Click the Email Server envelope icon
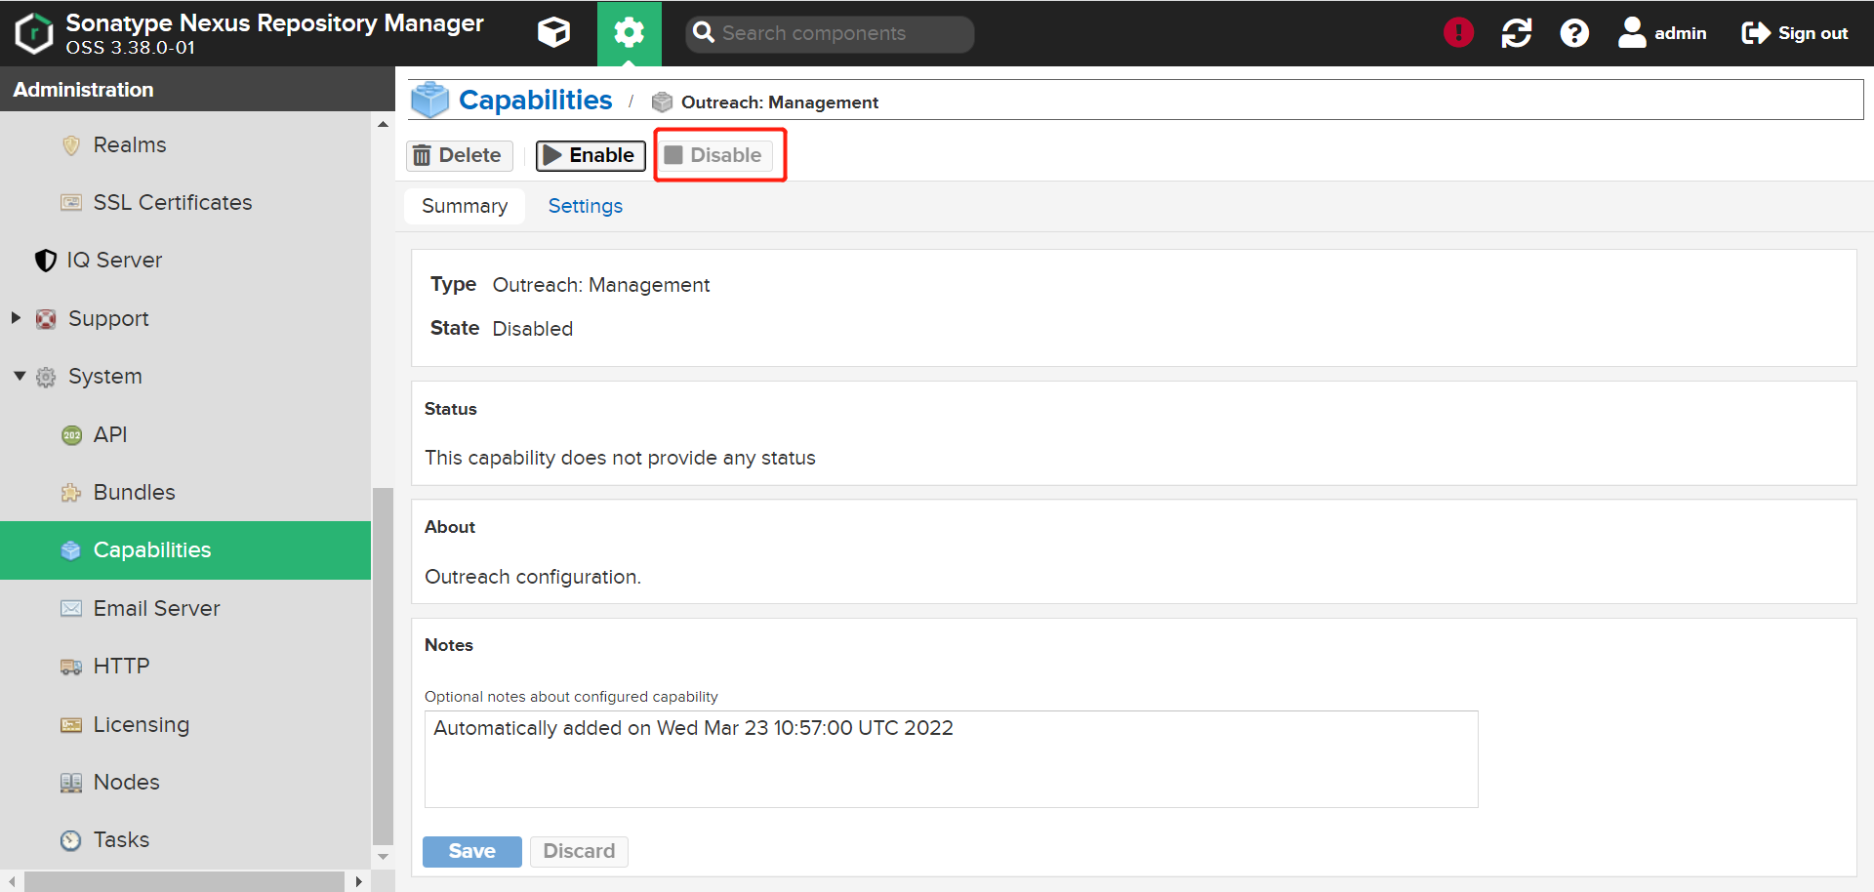Image resolution: width=1874 pixels, height=892 pixels. (71, 609)
